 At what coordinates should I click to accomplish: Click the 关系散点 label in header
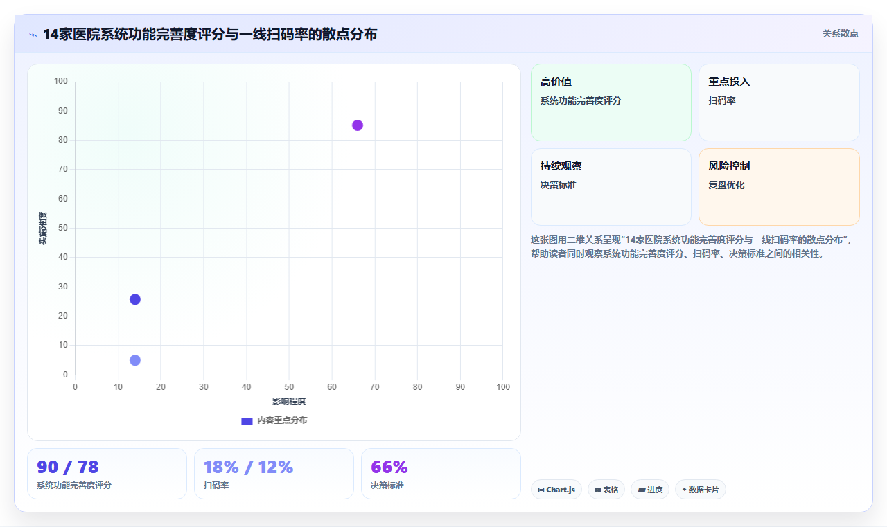point(840,33)
